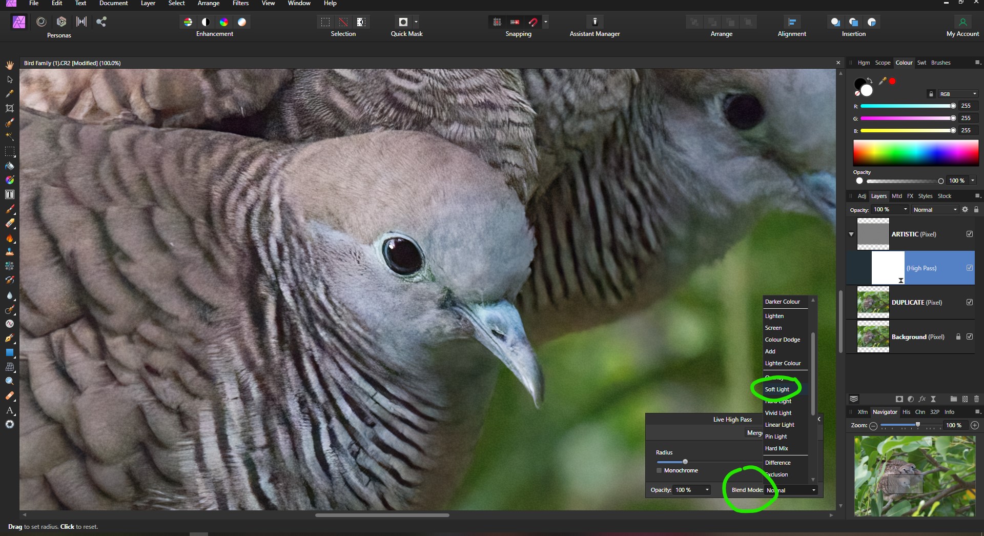Select the Colour Picker tool
This screenshot has height=536, width=984.
(9, 94)
